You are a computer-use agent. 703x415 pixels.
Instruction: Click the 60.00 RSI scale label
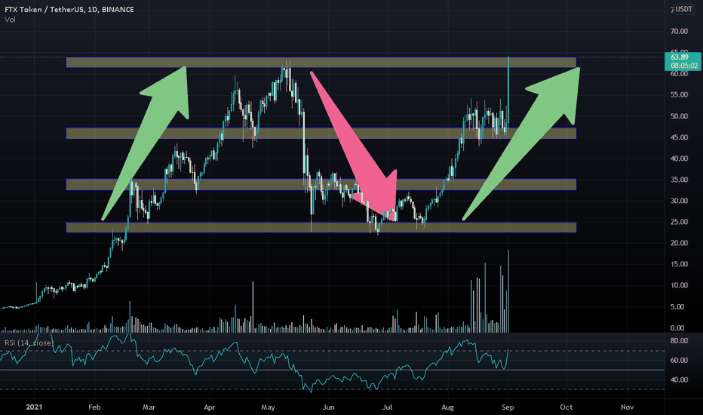point(679,360)
